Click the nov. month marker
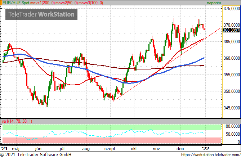241x158 pixels. [157, 149]
